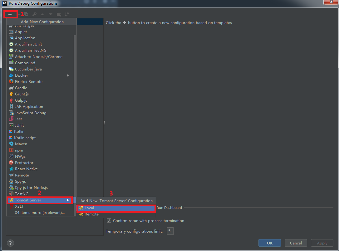
Task: Choose Local Tomcat Server configuration
Action: (116, 208)
